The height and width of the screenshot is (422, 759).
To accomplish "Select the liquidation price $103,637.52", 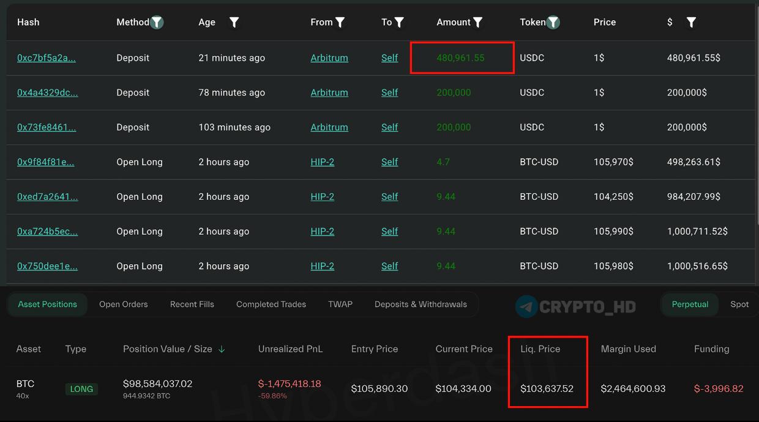I will (547, 389).
